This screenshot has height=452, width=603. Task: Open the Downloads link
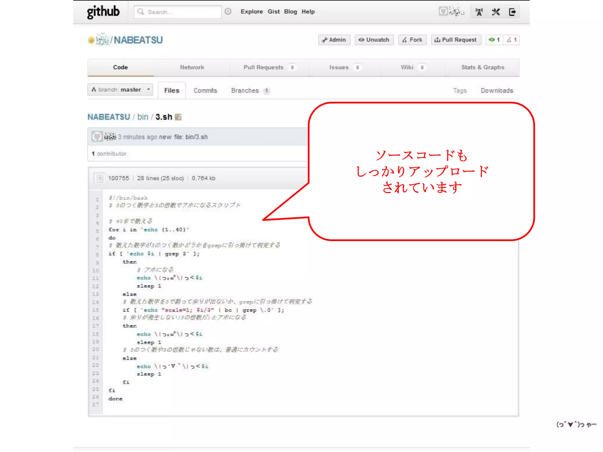[x=497, y=91]
